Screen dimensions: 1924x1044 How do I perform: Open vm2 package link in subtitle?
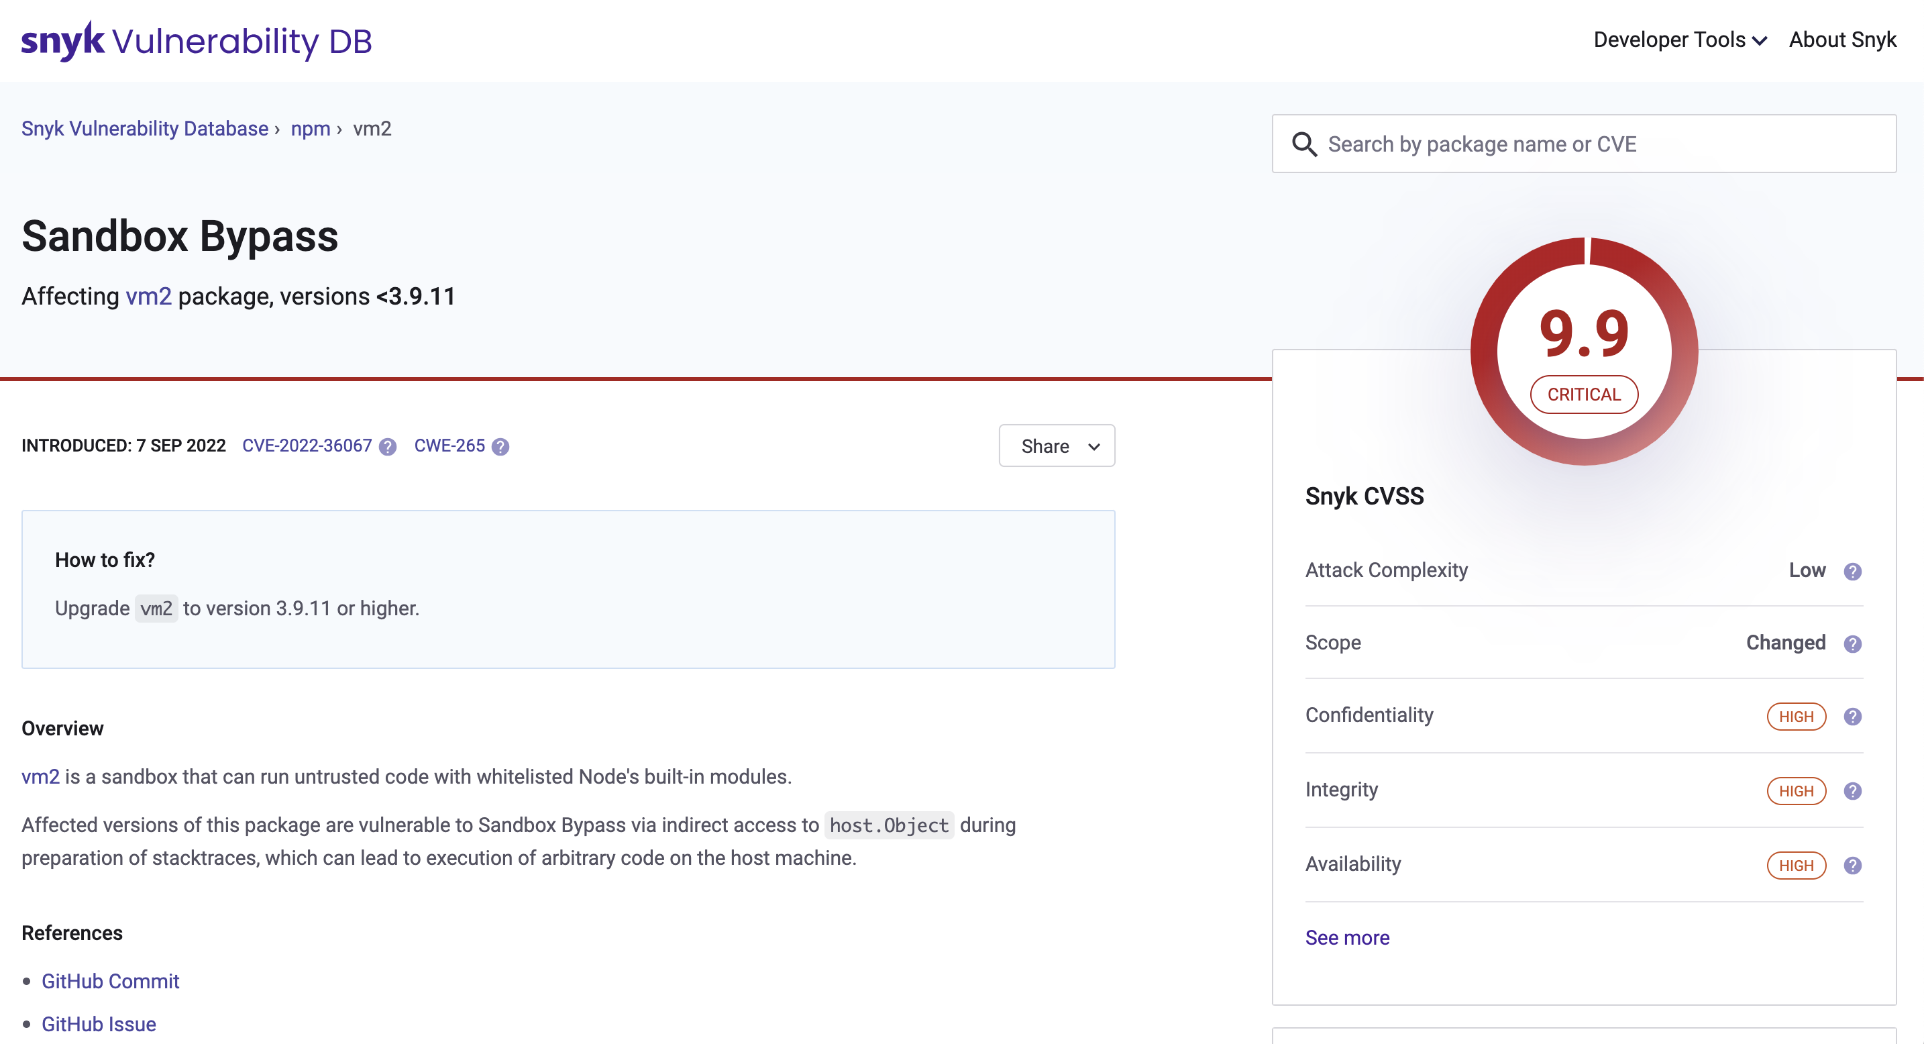click(x=149, y=297)
